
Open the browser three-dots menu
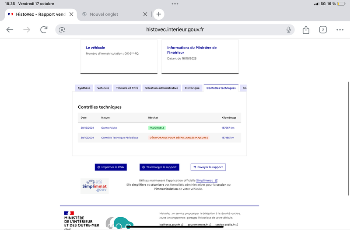[340, 29]
